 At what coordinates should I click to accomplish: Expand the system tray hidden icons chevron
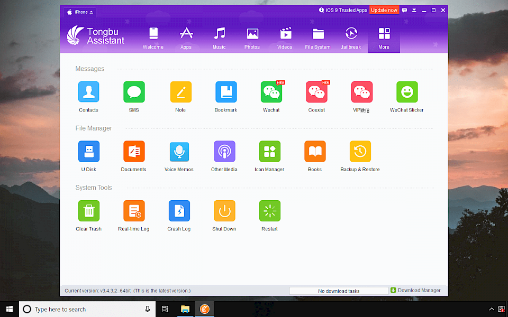[492, 309]
